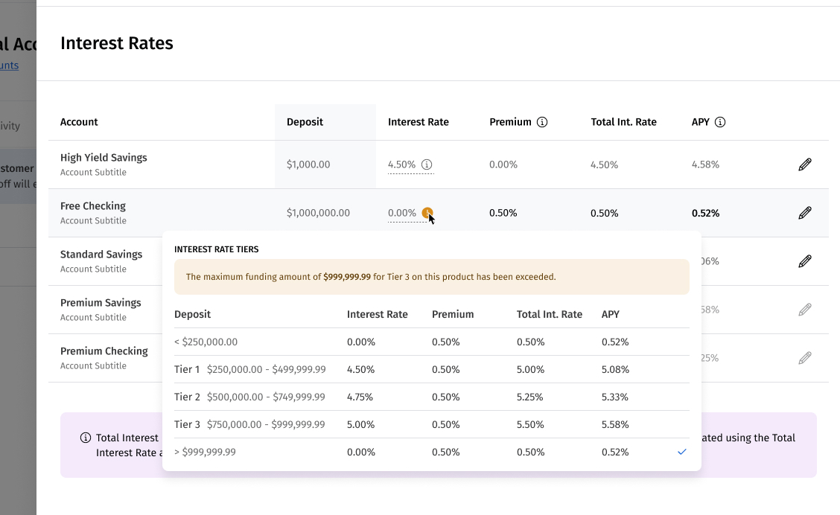Click info icon beside 4.50% rate
The image size is (840, 515).
[427, 164]
